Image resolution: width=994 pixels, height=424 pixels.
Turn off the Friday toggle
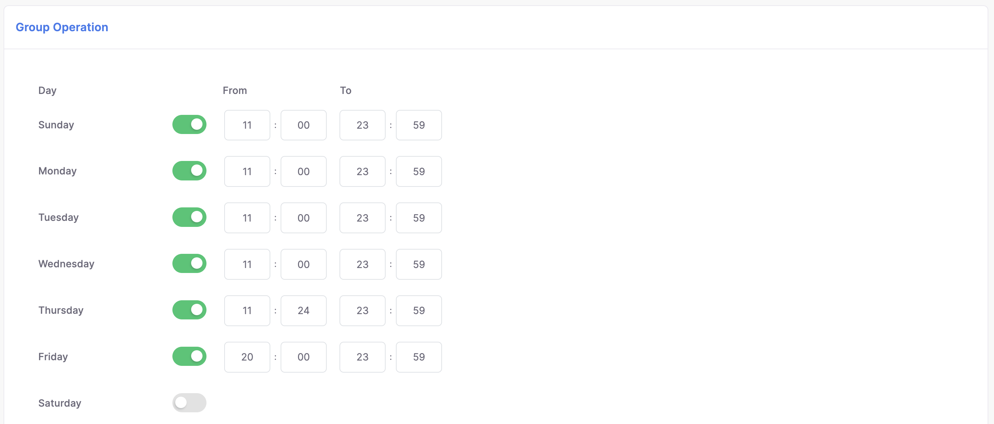point(189,357)
